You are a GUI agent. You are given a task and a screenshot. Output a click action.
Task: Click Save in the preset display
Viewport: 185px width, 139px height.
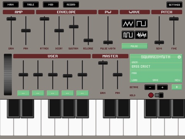pyautogui.click(x=155, y=80)
